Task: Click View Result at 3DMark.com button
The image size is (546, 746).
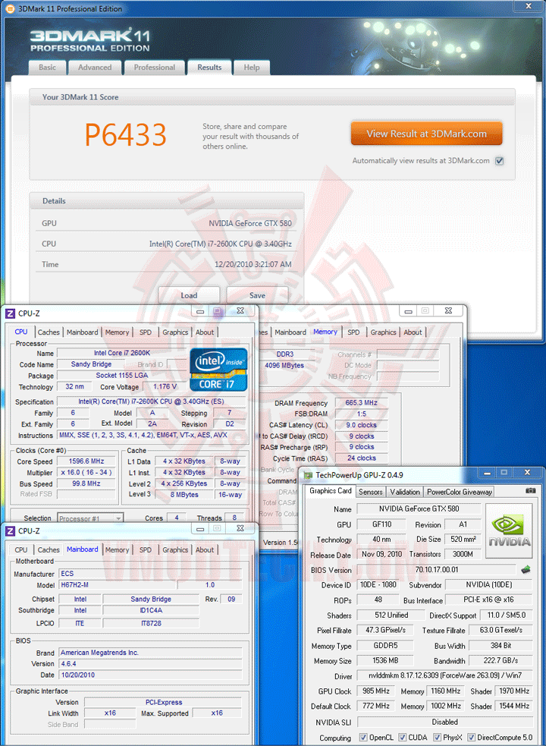Action: coord(427,134)
